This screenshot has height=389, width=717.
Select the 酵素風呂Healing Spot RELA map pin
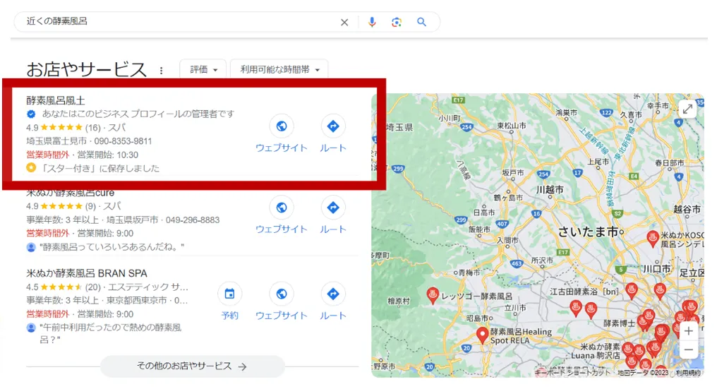point(482,335)
